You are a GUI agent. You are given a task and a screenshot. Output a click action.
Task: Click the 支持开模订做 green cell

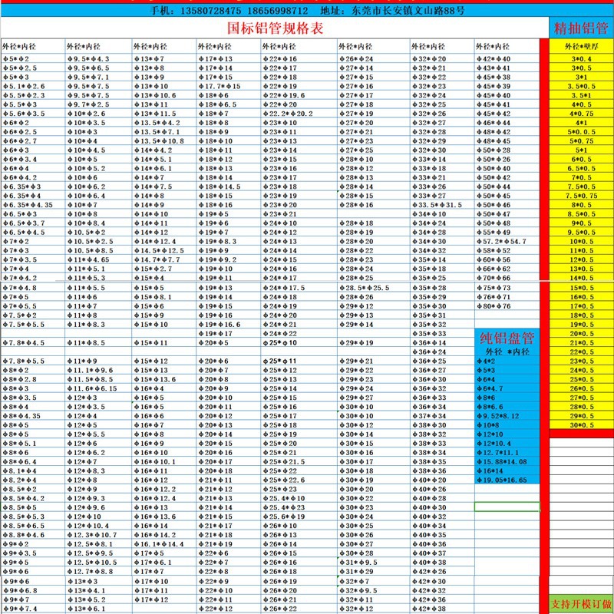tap(581, 604)
